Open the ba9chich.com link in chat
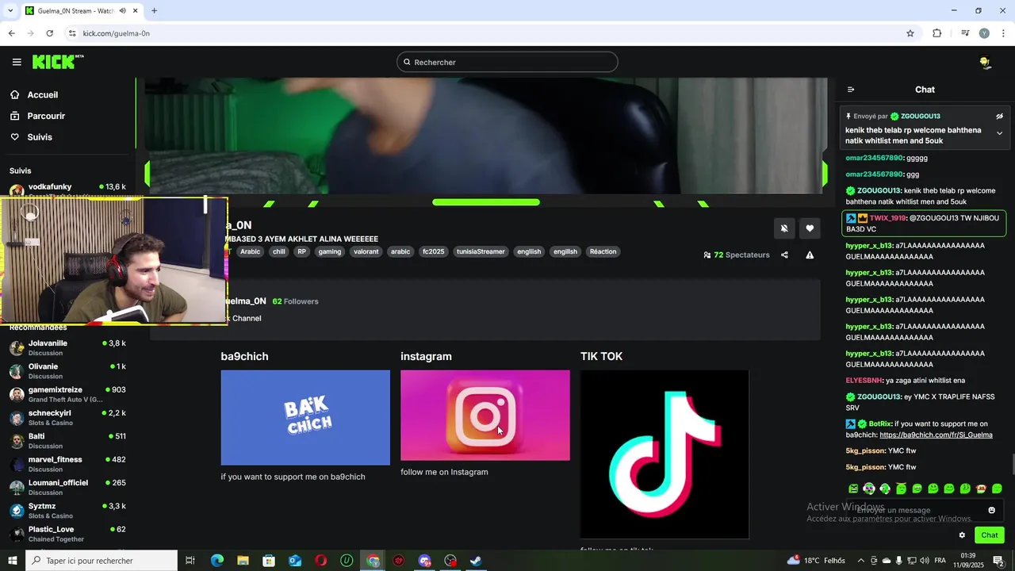The image size is (1015, 571). 936,435
